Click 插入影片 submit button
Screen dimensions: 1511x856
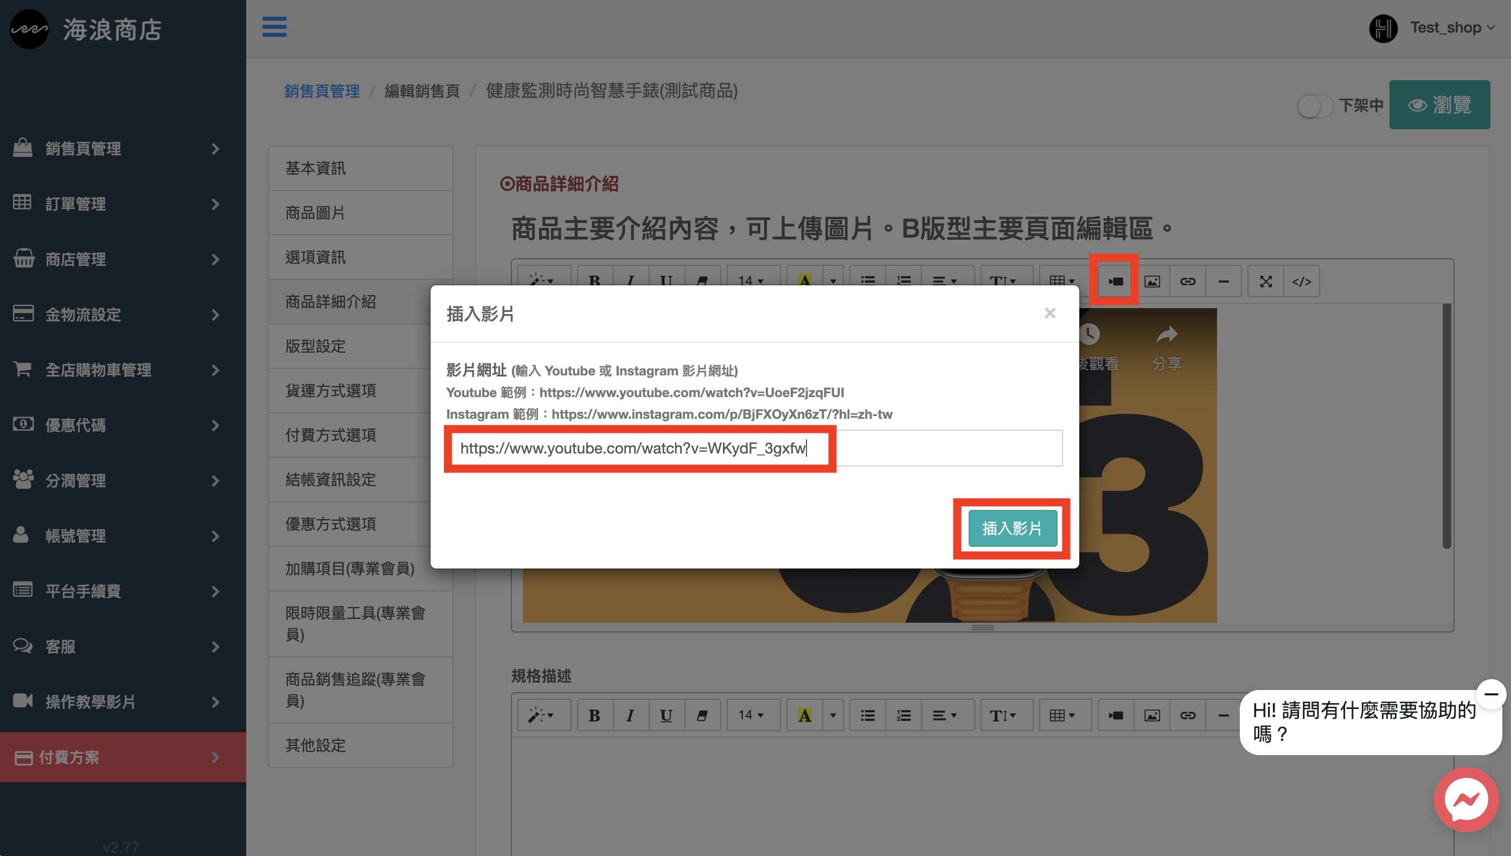[x=1012, y=528]
